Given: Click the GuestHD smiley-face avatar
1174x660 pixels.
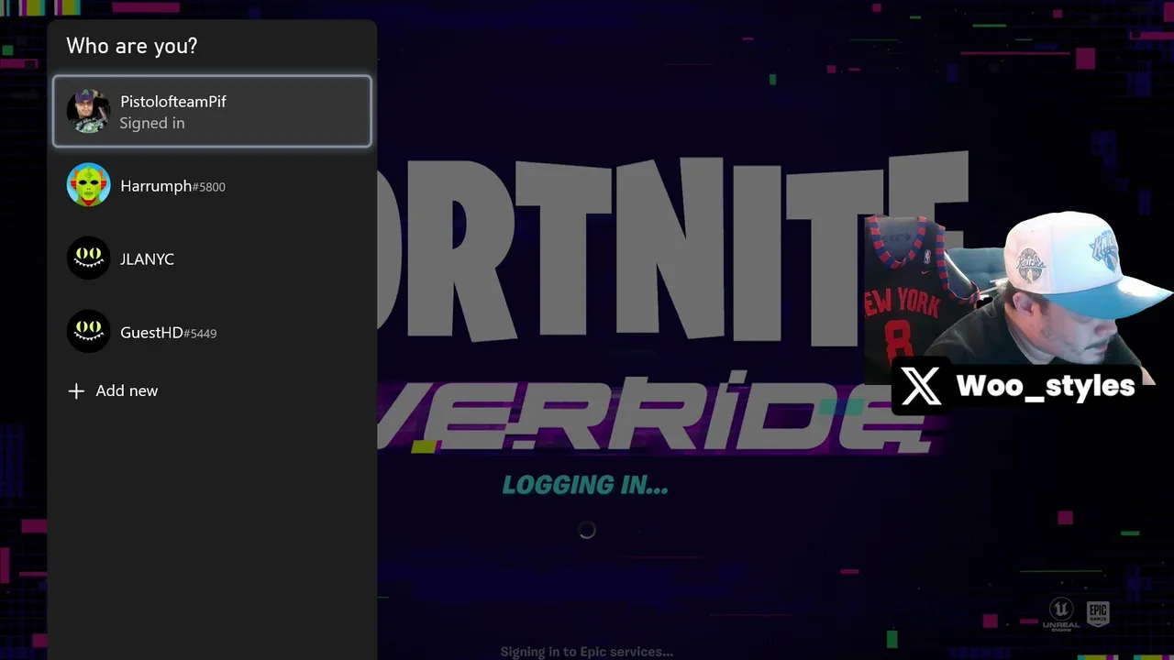Looking at the screenshot, I should [88, 332].
